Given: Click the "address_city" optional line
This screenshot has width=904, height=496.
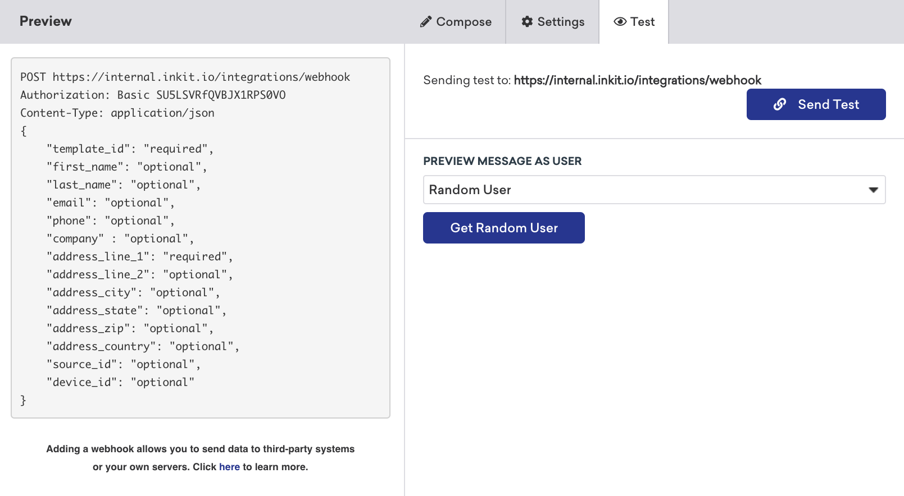Looking at the screenshot, I should pyautogui.click(x=133, y=292).
